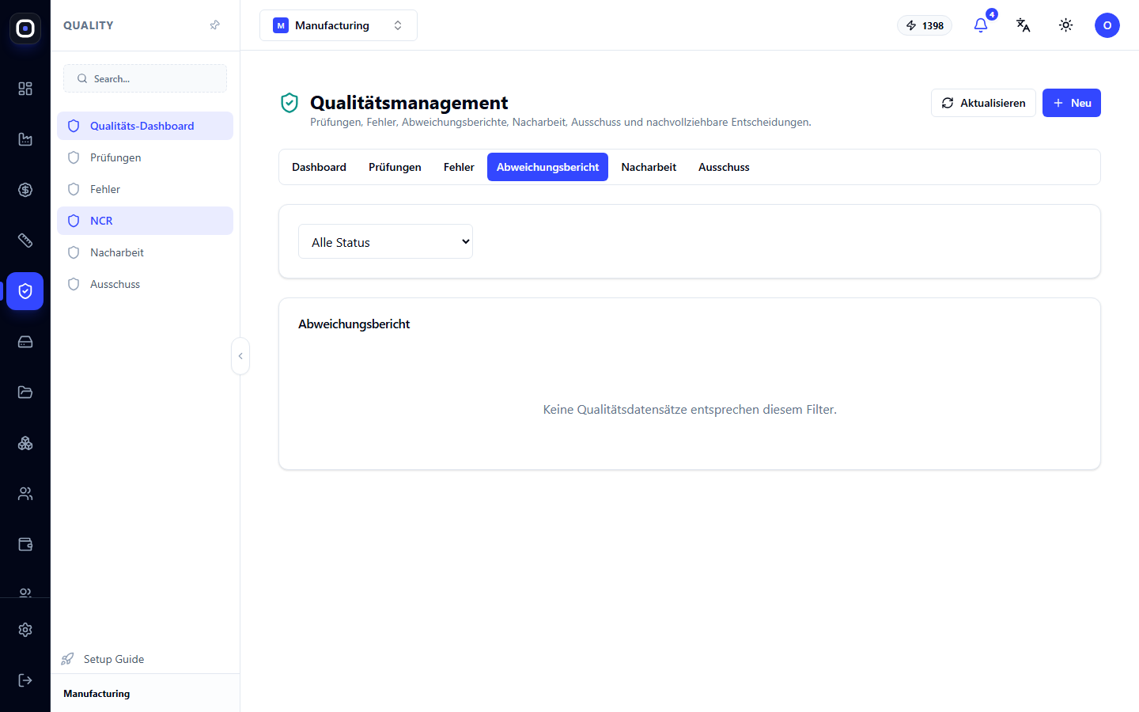The width and height of the screenshot is (1139, 712).
Task: Switch to the Ausschuss tab
Action: click(x=724, y=167)
